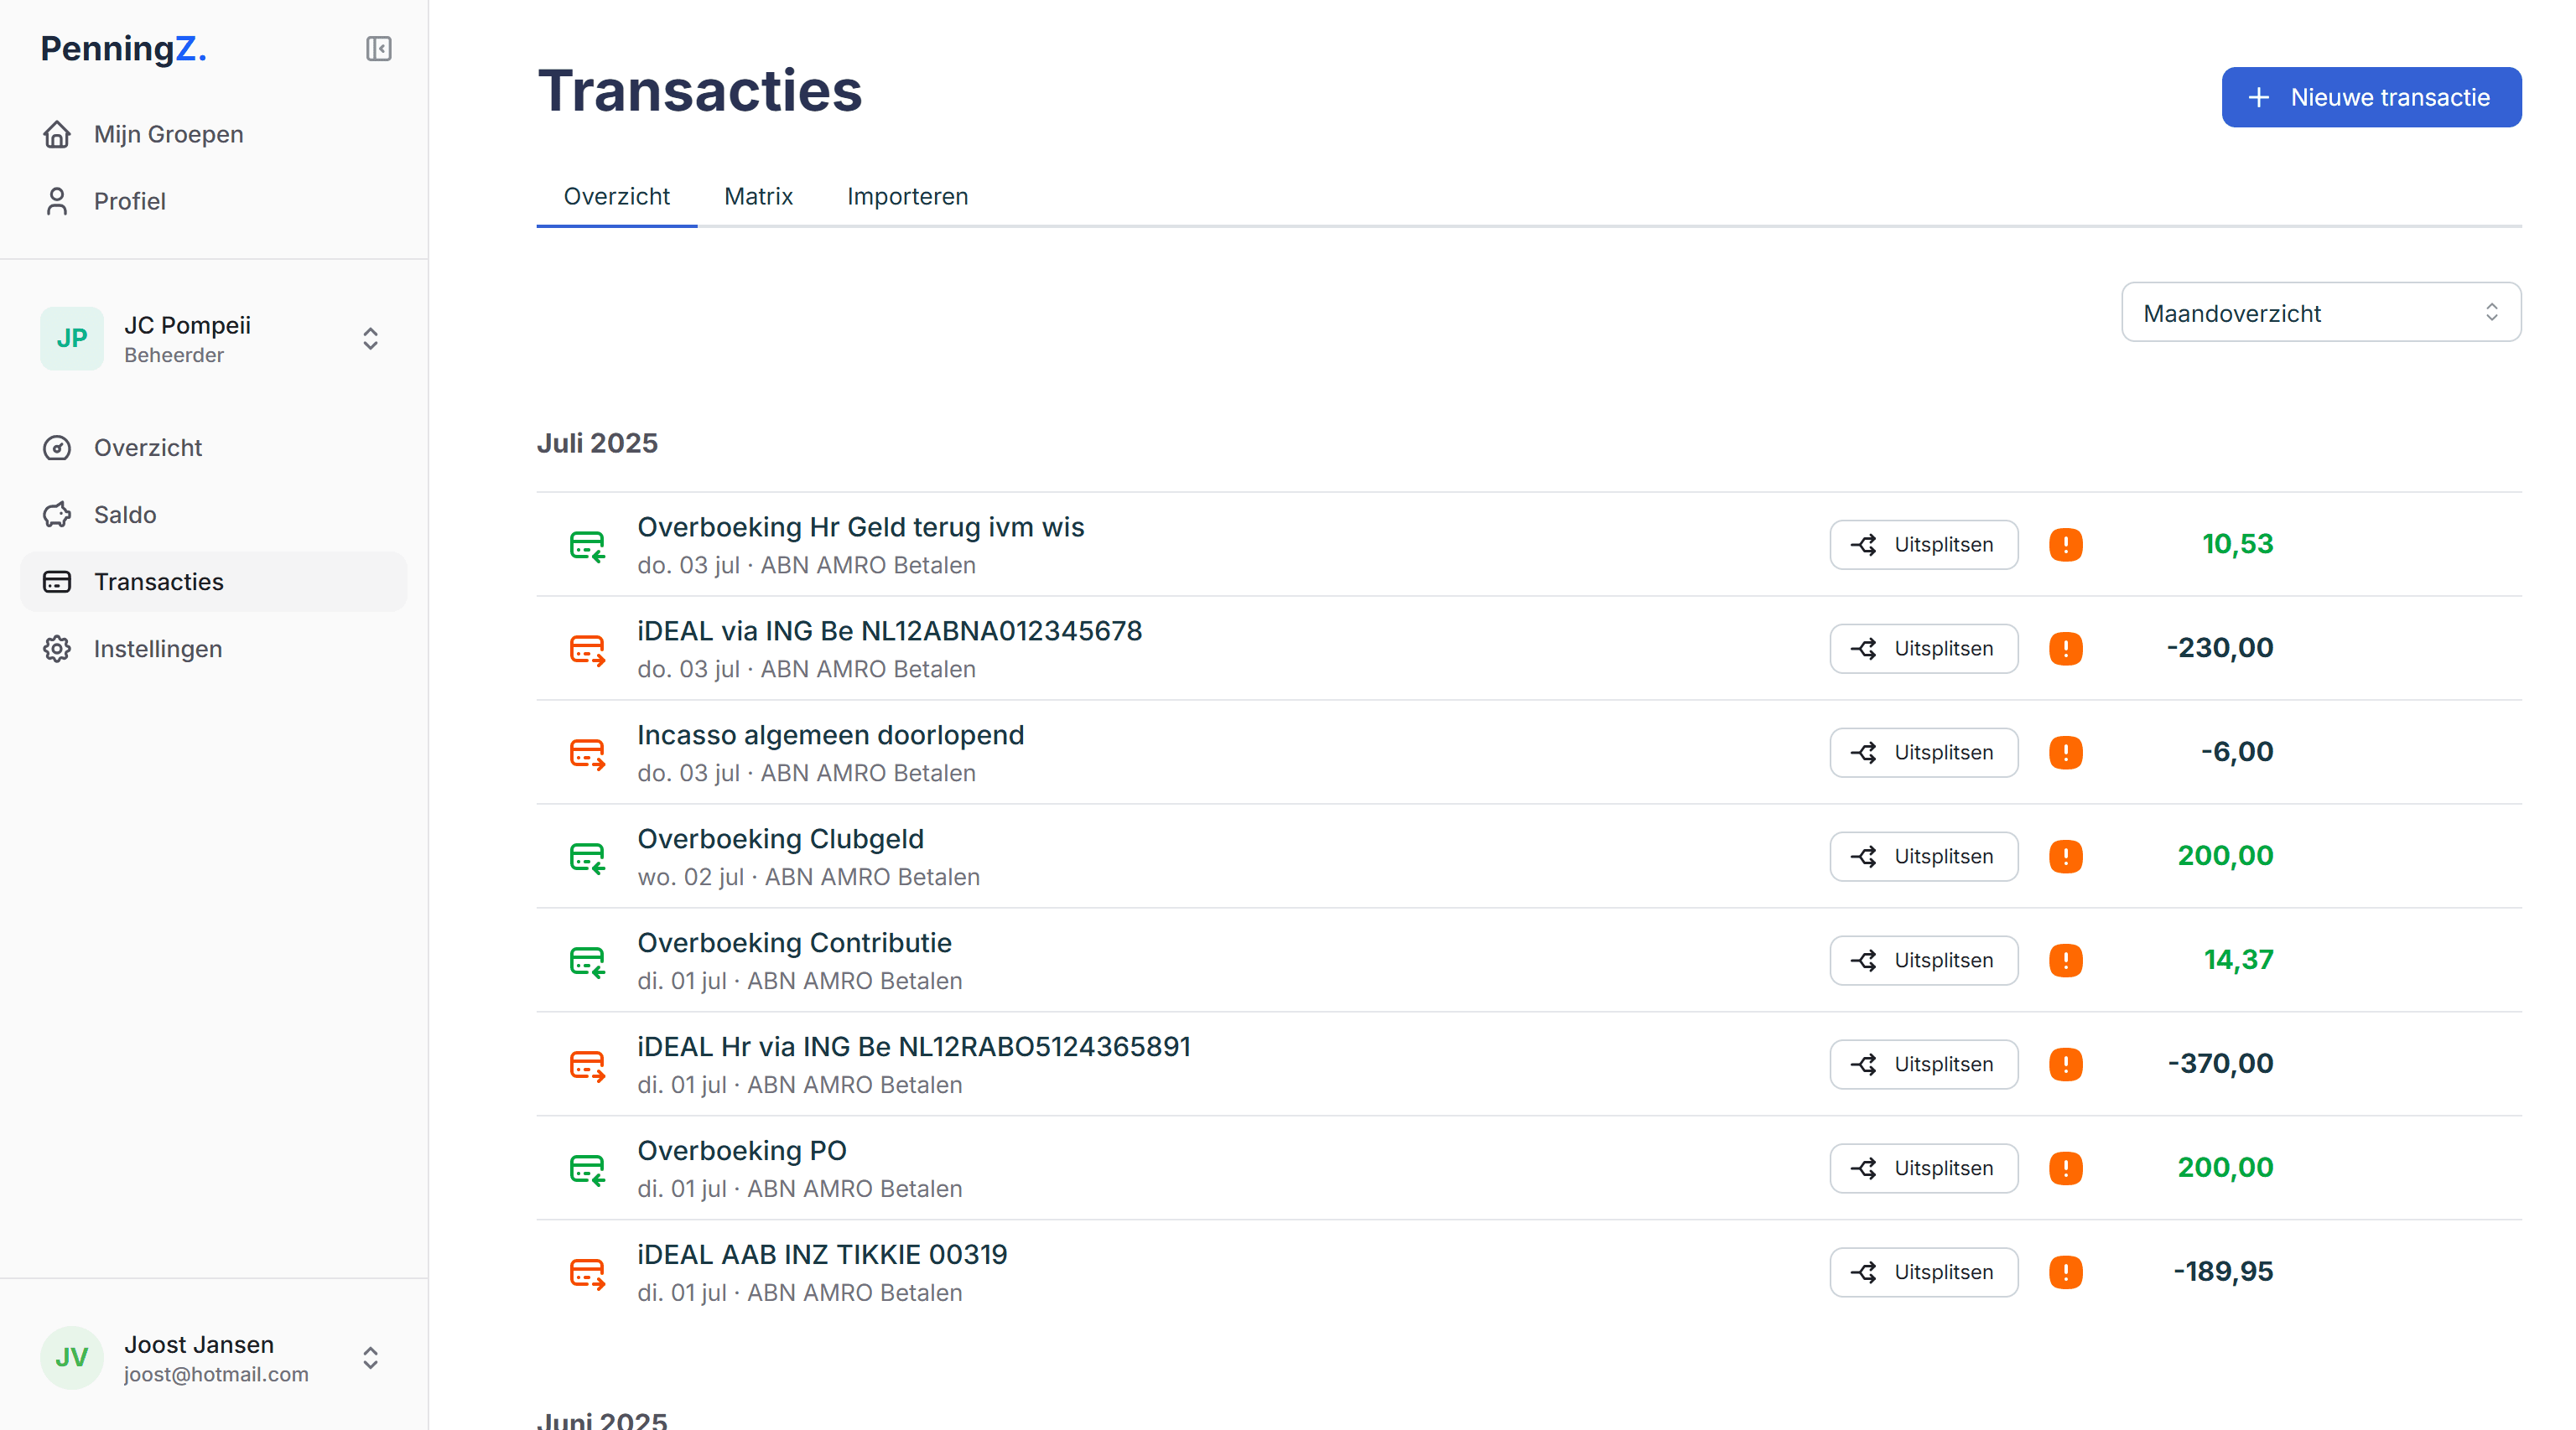2576x1430 pixels.
Task: Click the orange warning icon for Overboeking Clubgeld
Action: [2065, 857]
